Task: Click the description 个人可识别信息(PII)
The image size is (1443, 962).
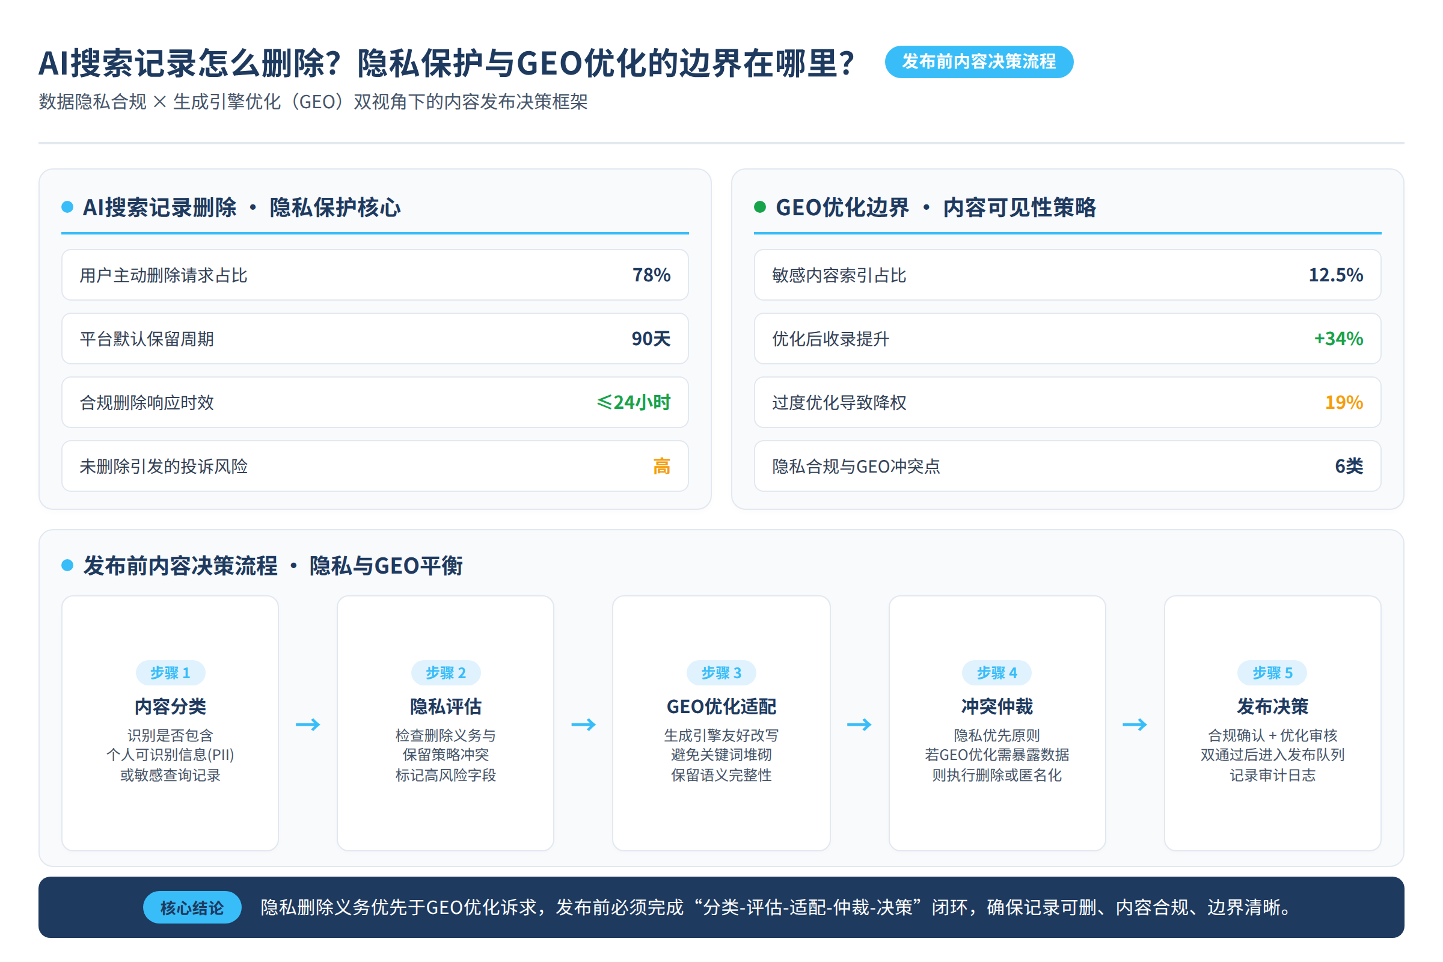Action: pos(170,755)
